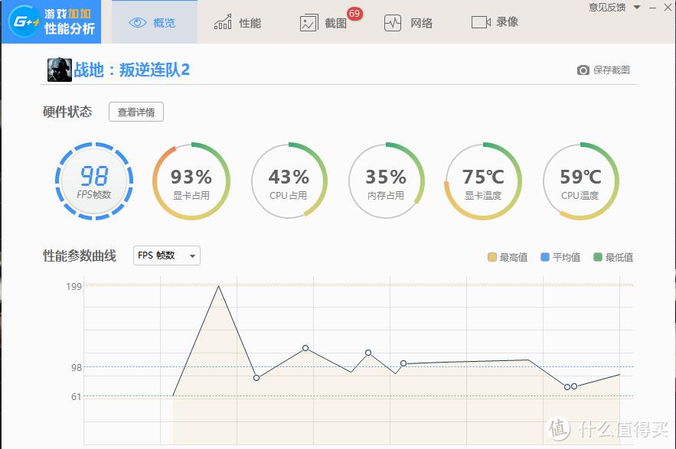Image resolution: width=676 pixels, height=449 pixels.
Task: Click the video camera icon of 录像
Action: pos(481,22)
